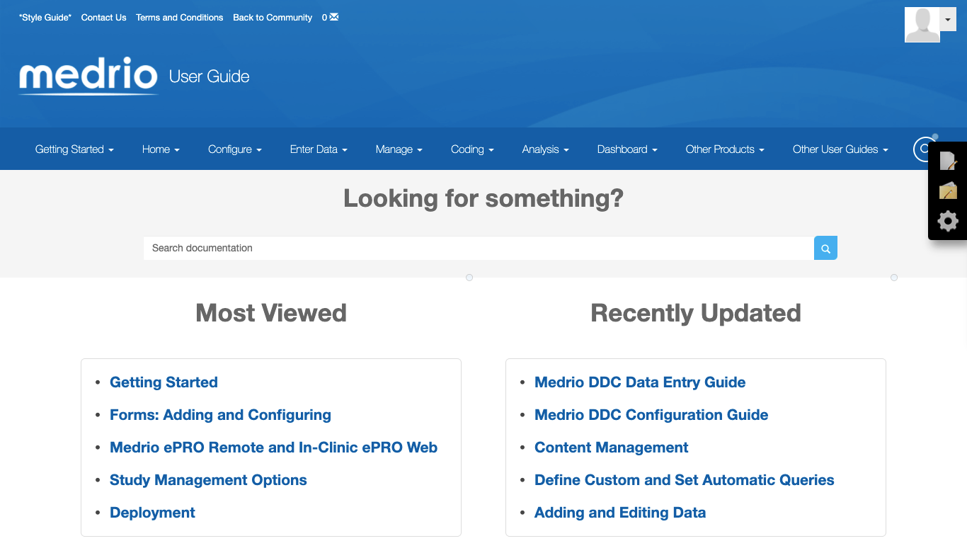Open the Coding menu
Image resolution: width=967 pixels, height=541 pixels.
tap(472, 149)
